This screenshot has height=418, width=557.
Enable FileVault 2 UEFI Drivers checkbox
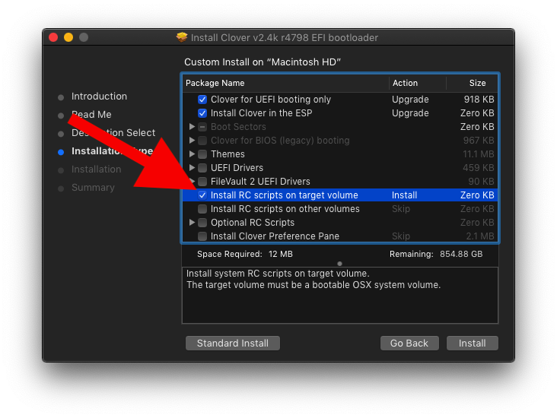[202, 182]
